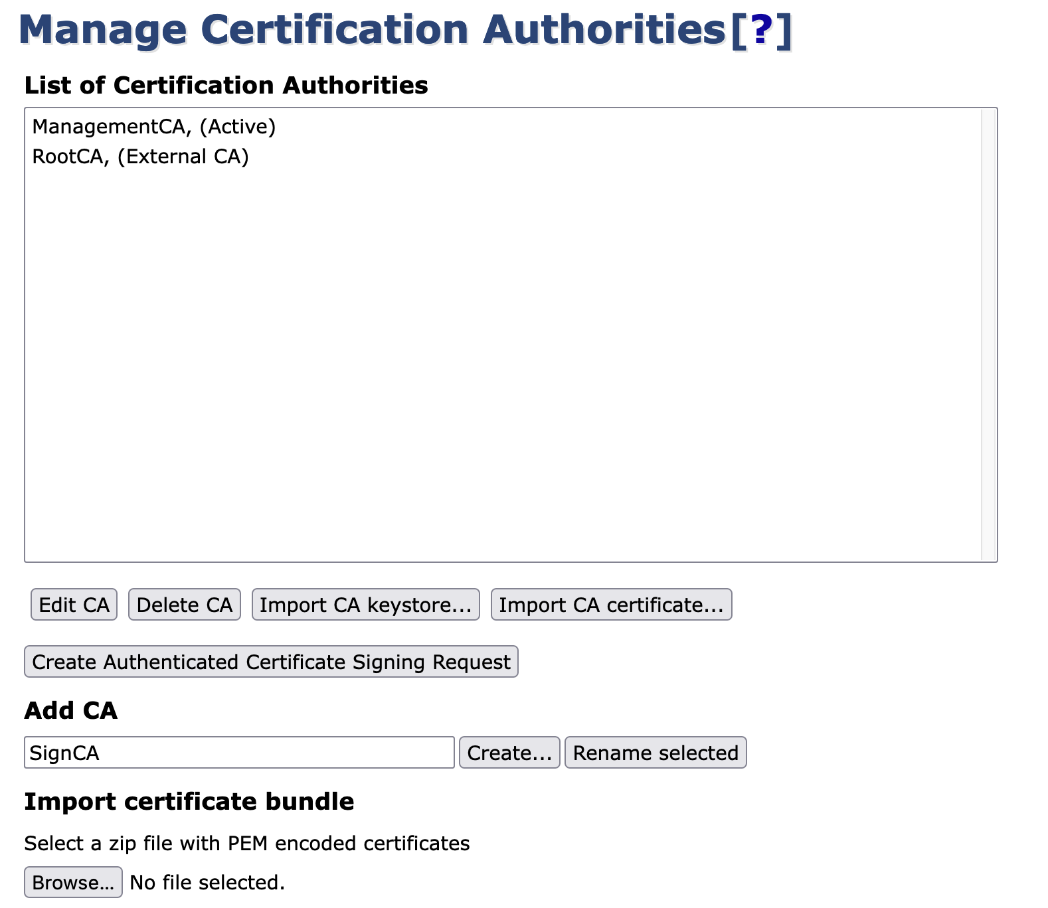This screenshot has height=908, width=1048.
Task: Click the 'Add CA' section heading
Action: coord(70,711)
